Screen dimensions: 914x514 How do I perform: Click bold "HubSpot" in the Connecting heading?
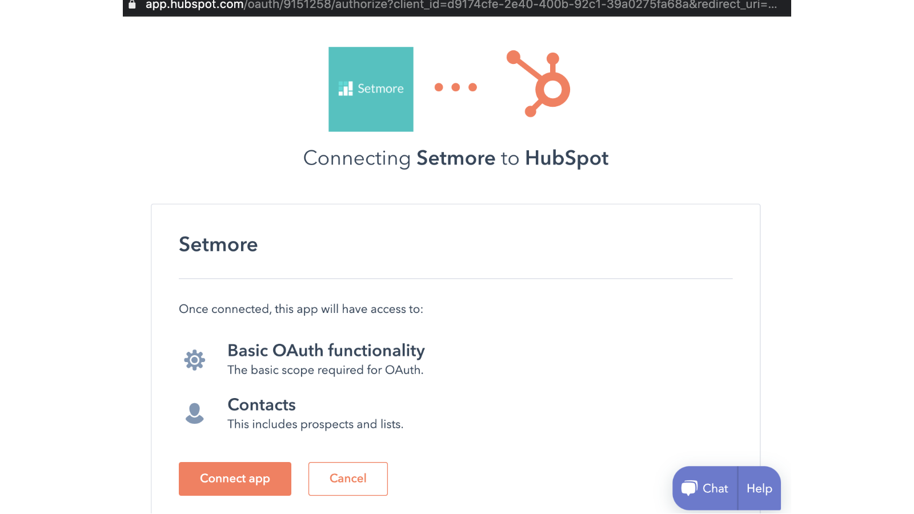[566, 158]
